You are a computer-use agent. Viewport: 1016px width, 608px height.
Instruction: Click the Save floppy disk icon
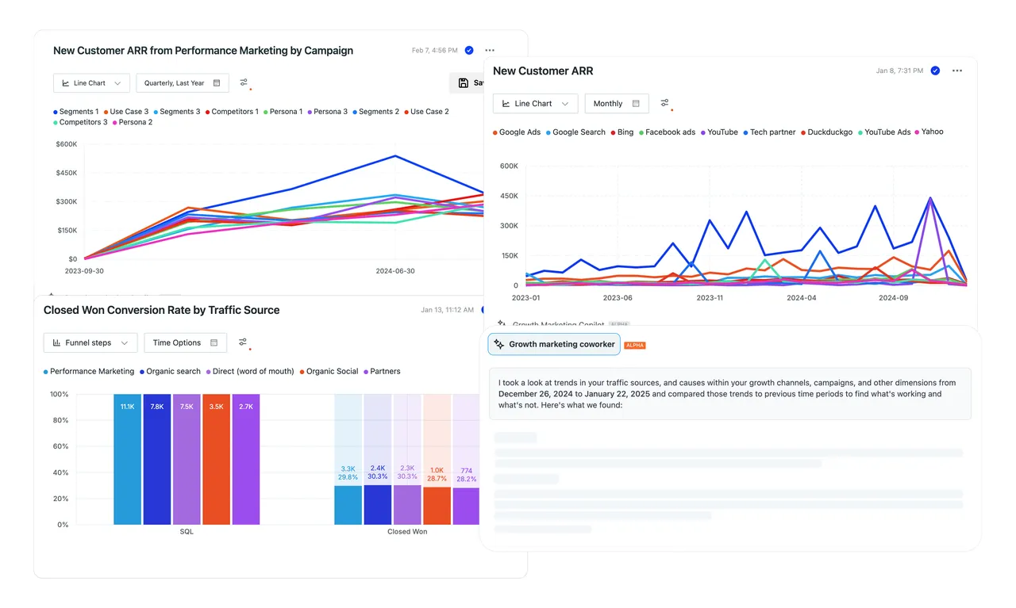click(464, 82)
